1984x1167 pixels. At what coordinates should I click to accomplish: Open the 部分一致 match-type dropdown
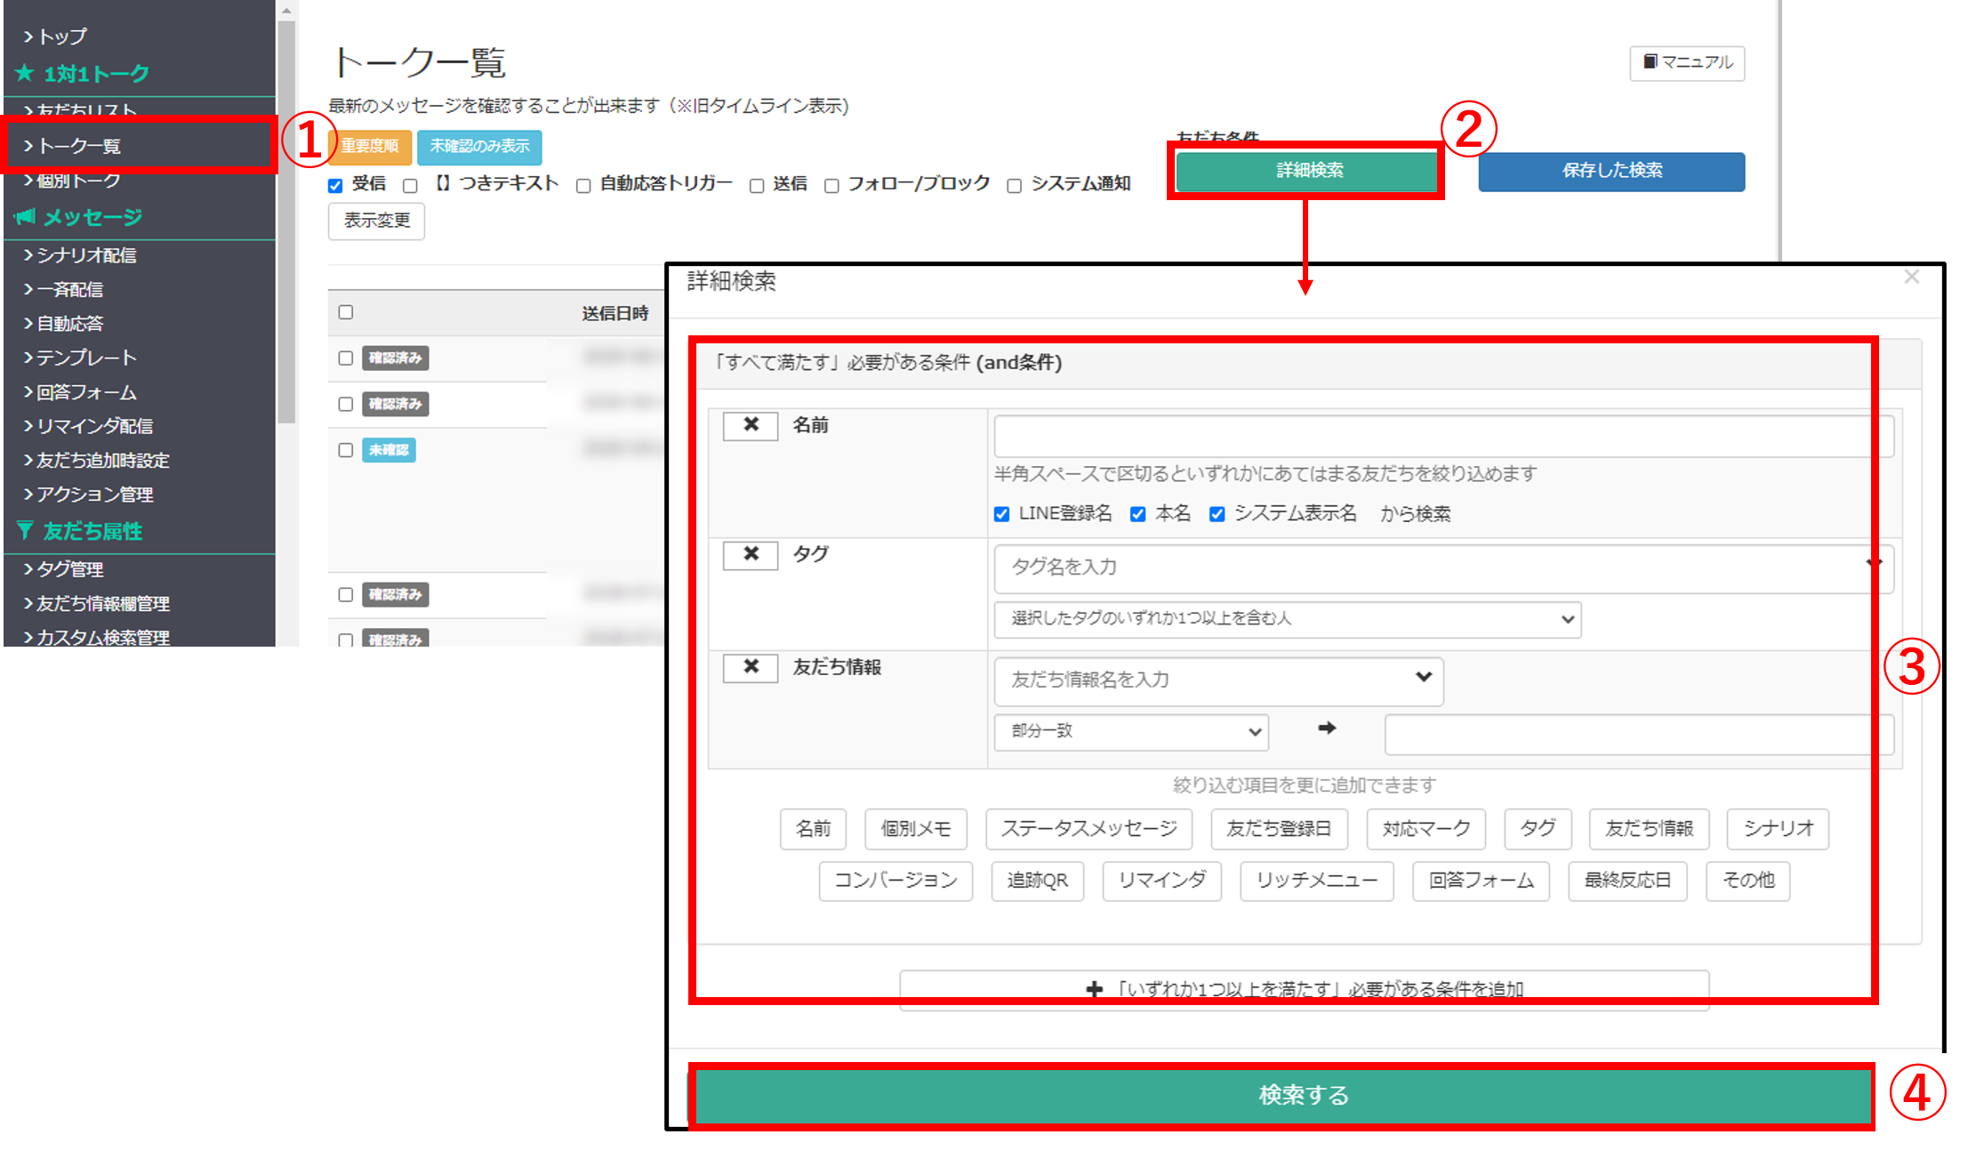[x=1131, y=731]
